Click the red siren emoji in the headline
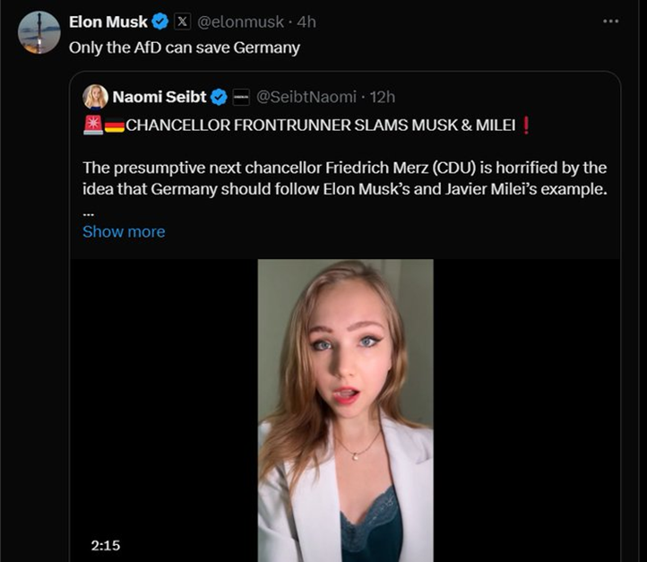Viewport: 647px width, 562px height. 92,125
